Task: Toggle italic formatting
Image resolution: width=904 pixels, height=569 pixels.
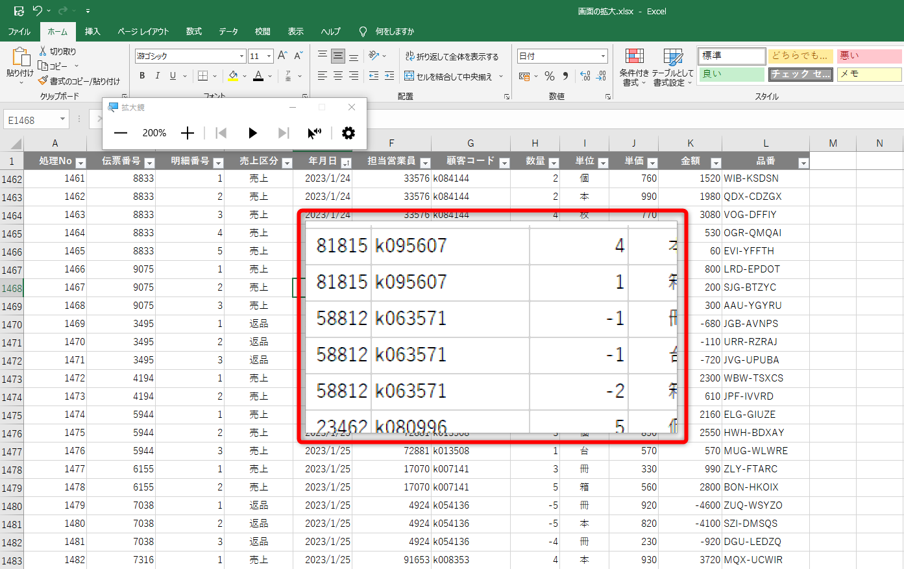Action: coord(157,76)
